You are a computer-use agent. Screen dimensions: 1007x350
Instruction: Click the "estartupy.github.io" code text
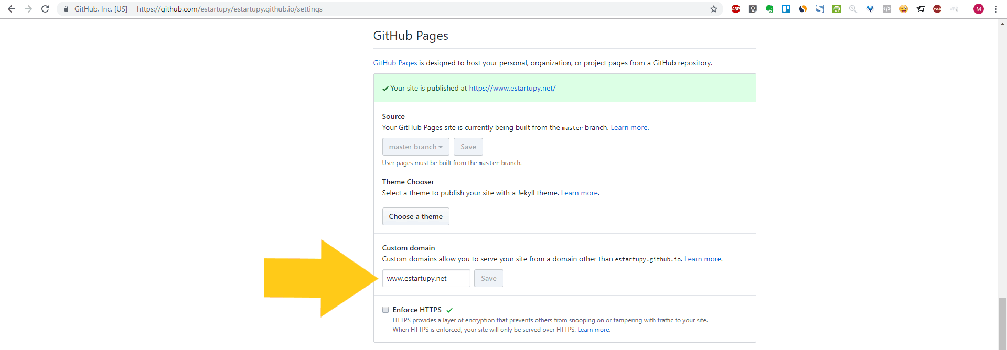(648, 259)
